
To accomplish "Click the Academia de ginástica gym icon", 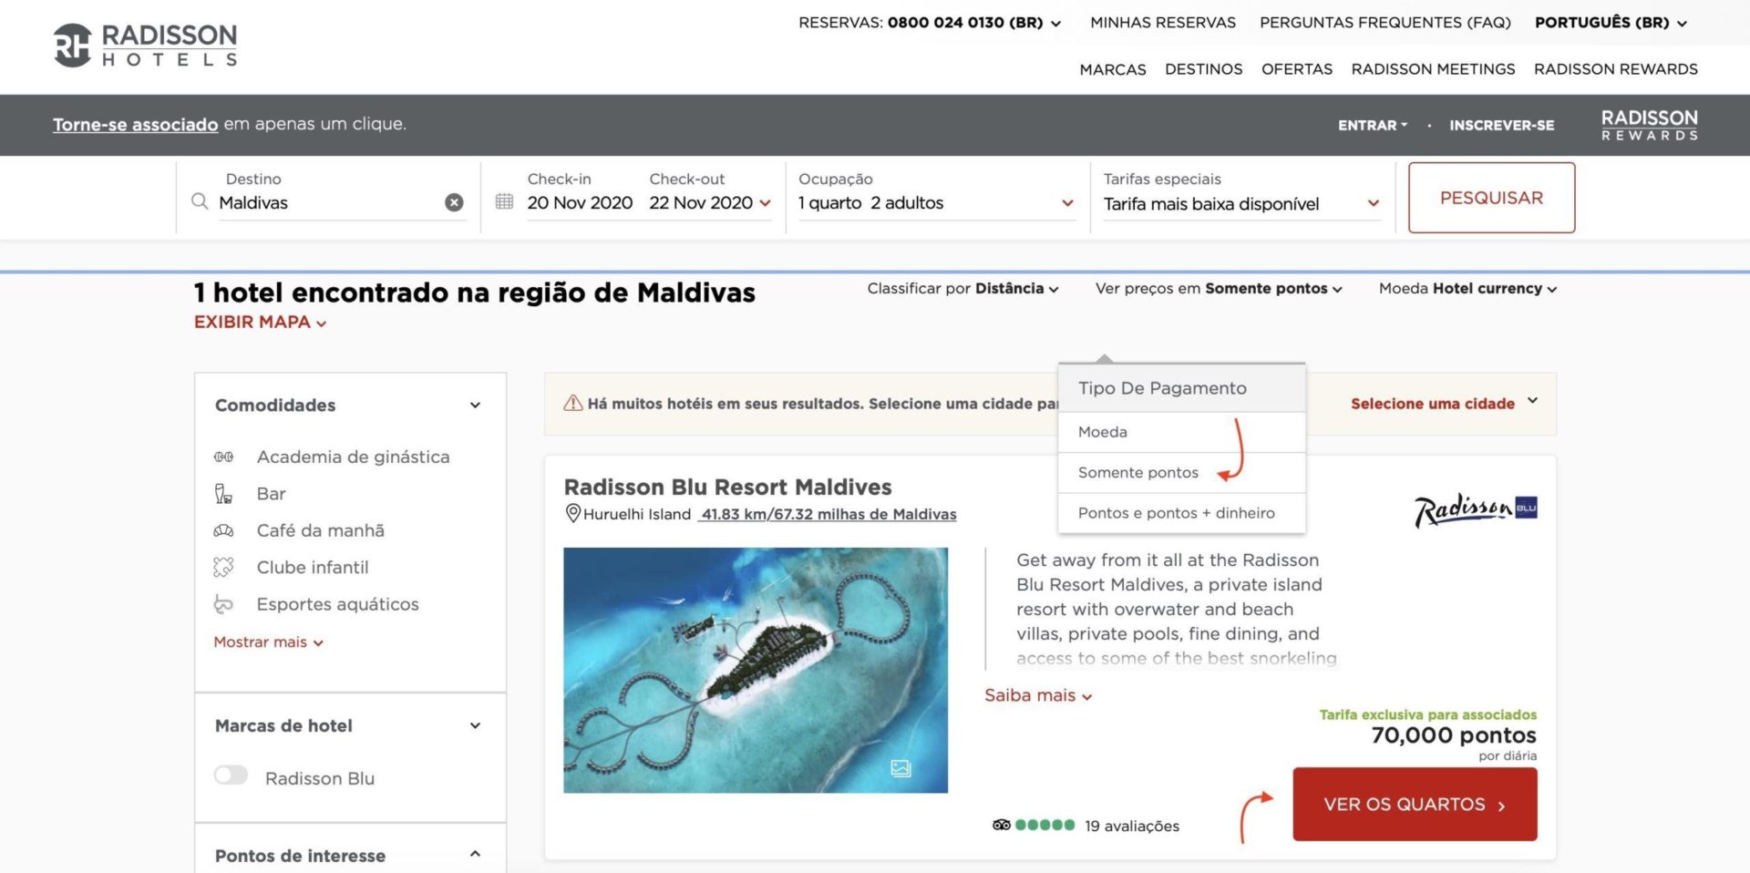I will [x=223, y=457].
